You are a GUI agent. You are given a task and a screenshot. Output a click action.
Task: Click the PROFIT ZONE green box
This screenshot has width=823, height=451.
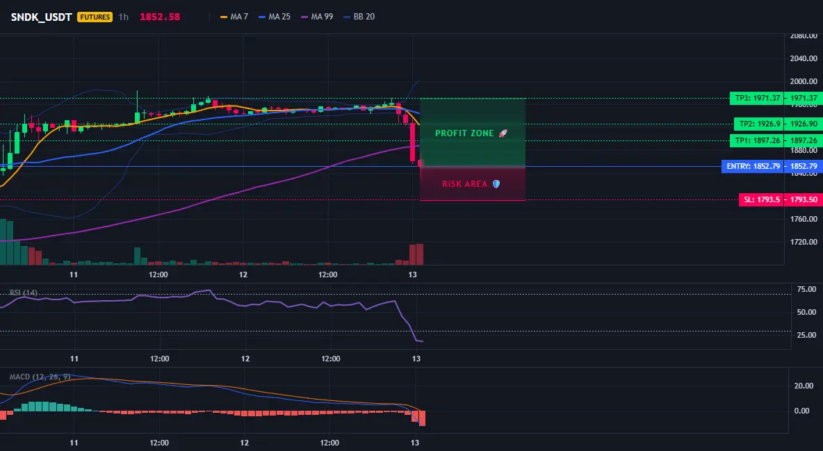[473, 132]
